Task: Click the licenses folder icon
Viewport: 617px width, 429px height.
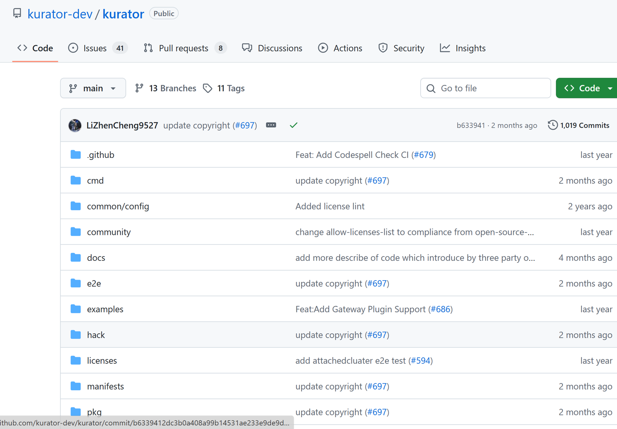Action: 76,360
